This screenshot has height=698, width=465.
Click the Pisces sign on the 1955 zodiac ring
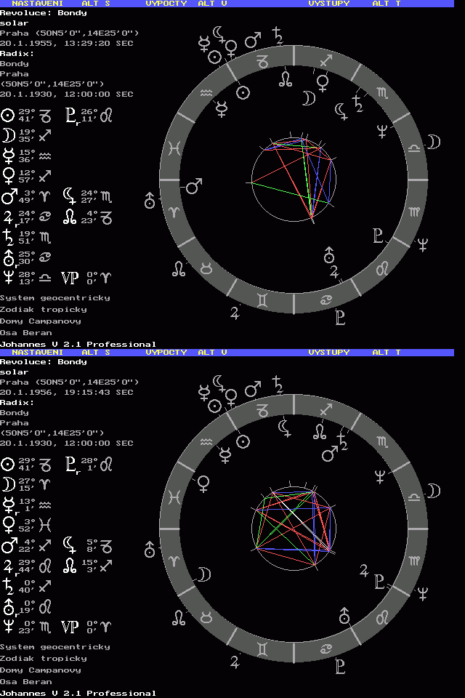click(174, 148)
